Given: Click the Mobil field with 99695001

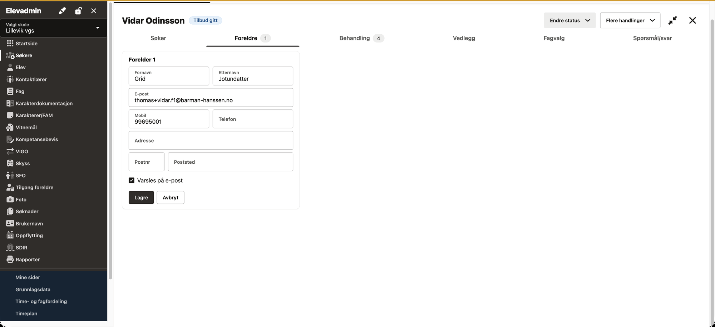Looking at the screenshot, I should (x=169, y=119).
